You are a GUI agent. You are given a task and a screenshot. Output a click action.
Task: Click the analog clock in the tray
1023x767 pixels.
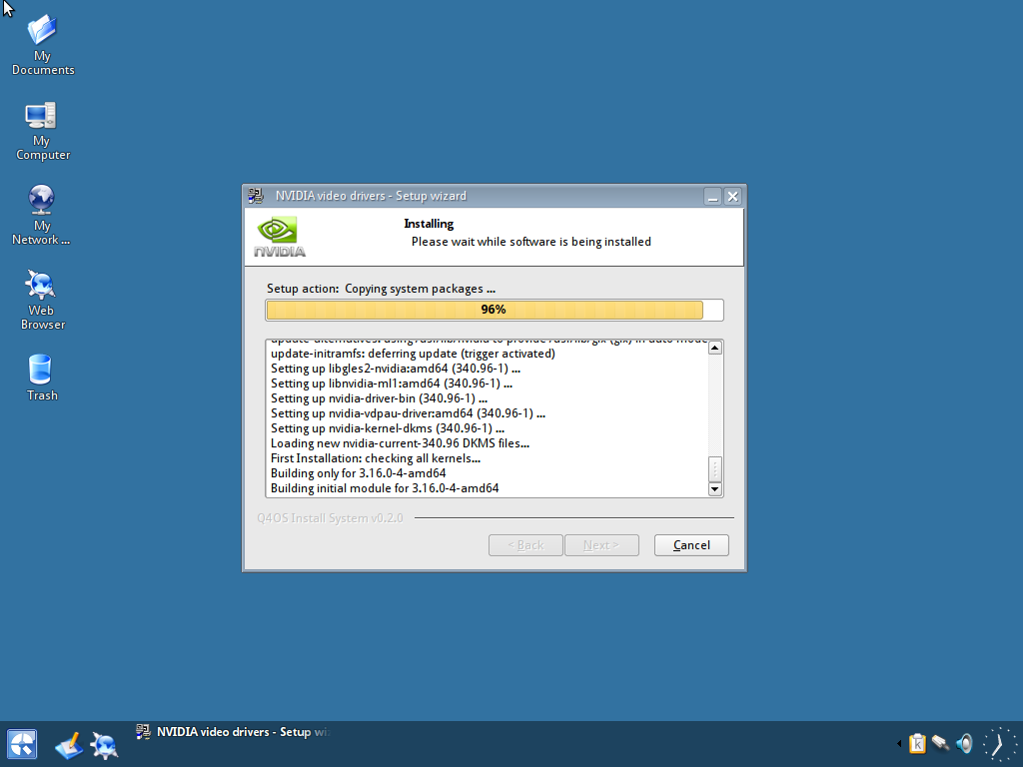tap(999, 744)
